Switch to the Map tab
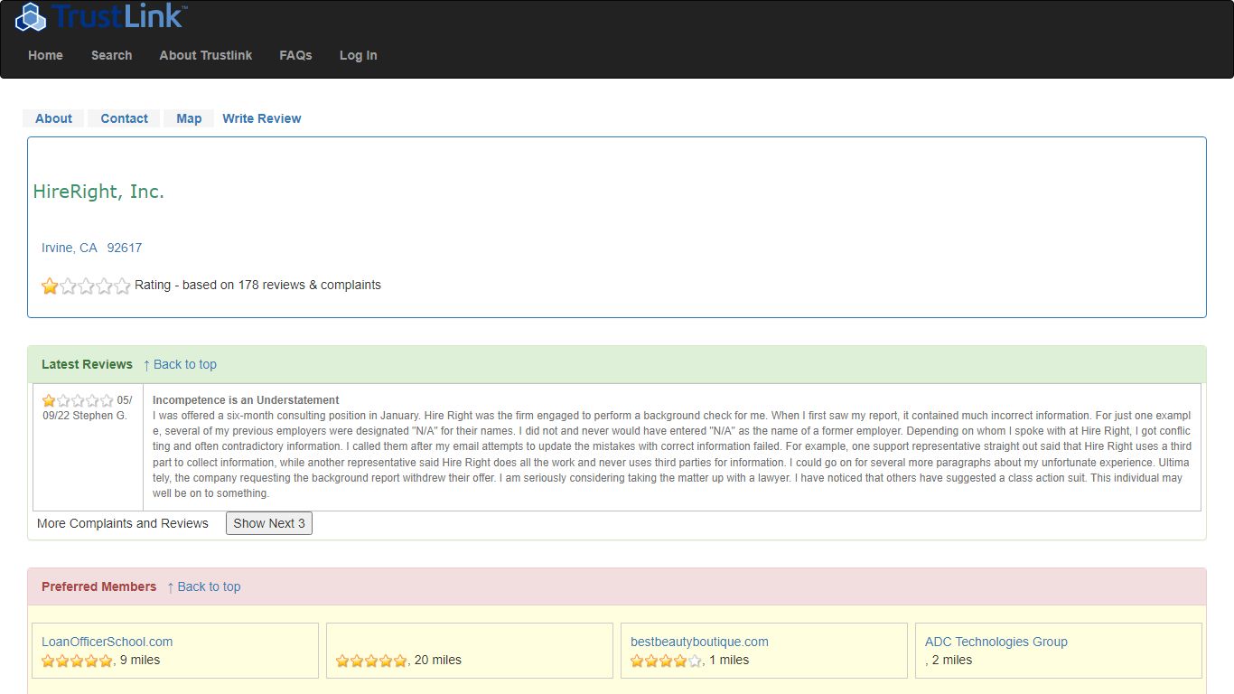 click(189, 118)
